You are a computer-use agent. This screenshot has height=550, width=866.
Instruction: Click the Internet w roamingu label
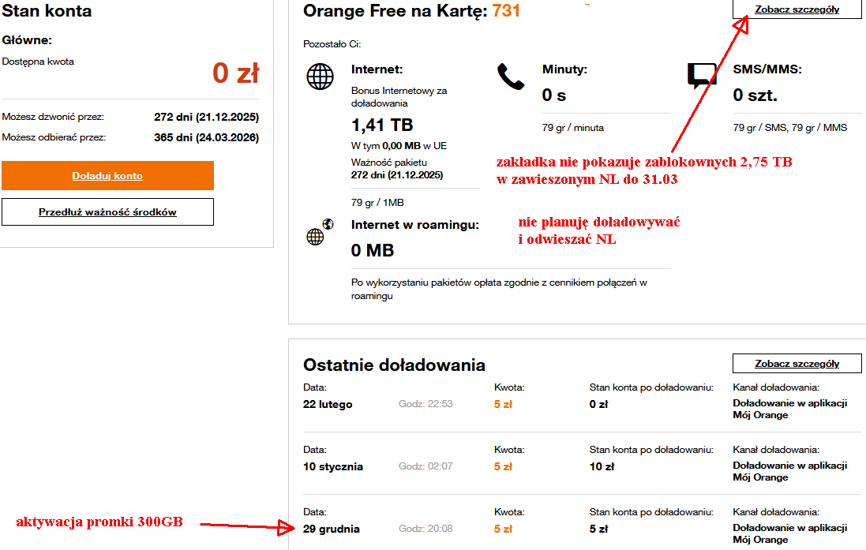tap(414, 225)
